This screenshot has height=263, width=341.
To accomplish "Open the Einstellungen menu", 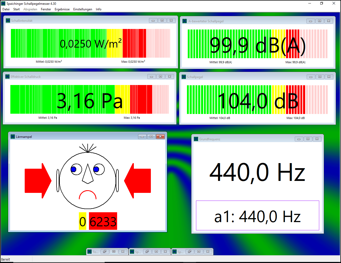I will coord(83,9).
